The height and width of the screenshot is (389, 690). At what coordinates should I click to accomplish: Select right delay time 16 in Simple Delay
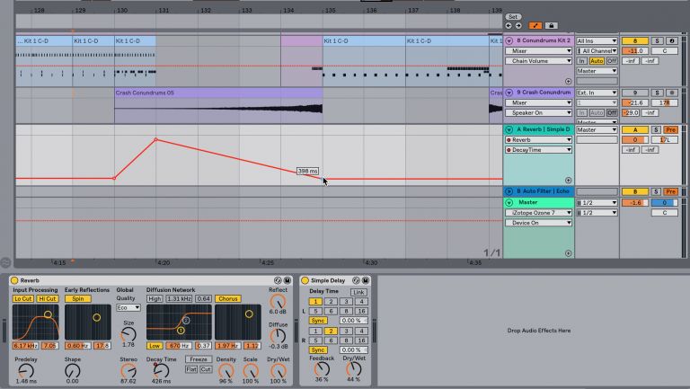(361, 340)
